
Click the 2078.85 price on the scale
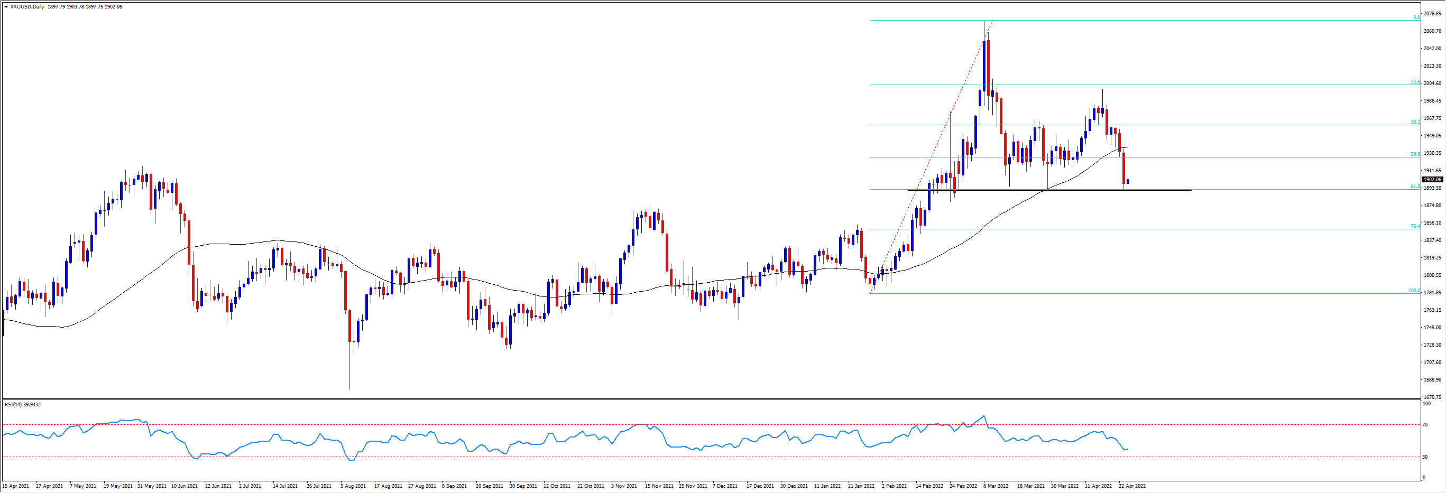click(1432, 13)
